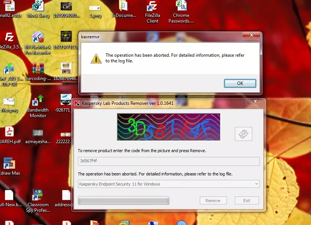Click the aborted message text in kavremvr dialog
This screenshot has height=225, width=311.
(175, 58)
